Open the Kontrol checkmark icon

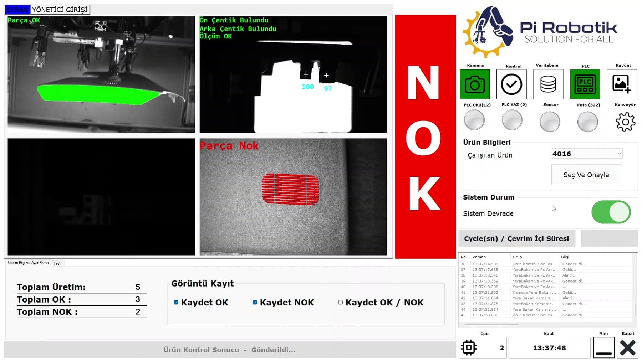tap(511, 84)
